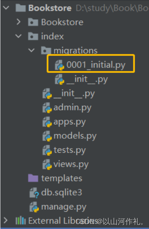
Task: Click the admin.py Python file icon
Action: (x=47, y=108)
